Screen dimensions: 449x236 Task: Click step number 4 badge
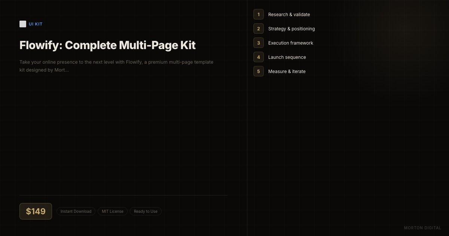259,57
